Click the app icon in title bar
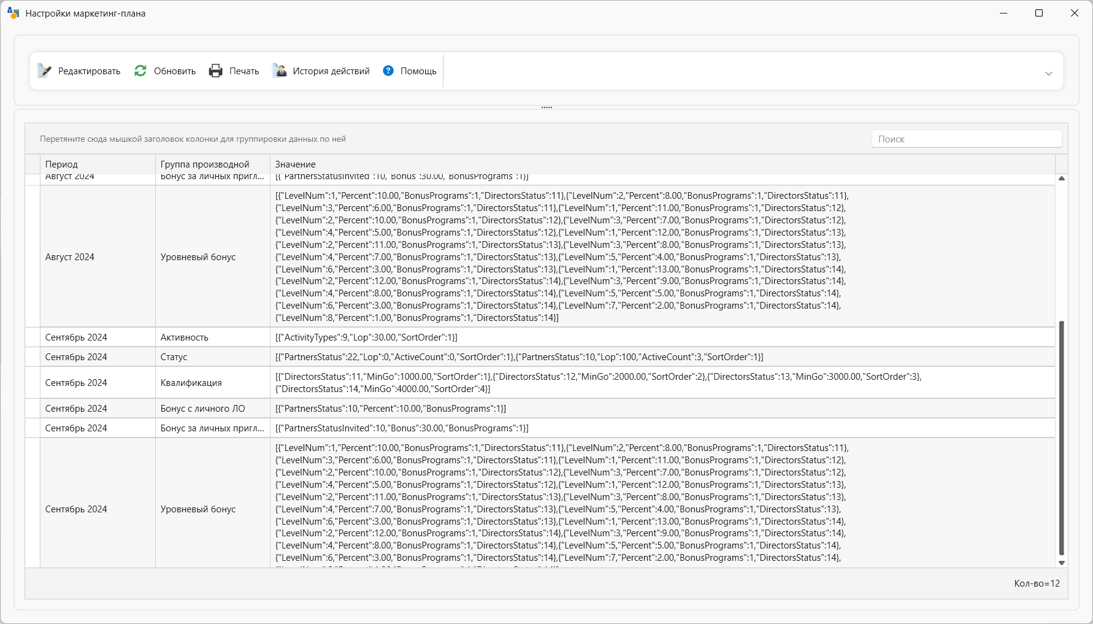Screen dimensions: 1093x624 (x=13, y=13)
